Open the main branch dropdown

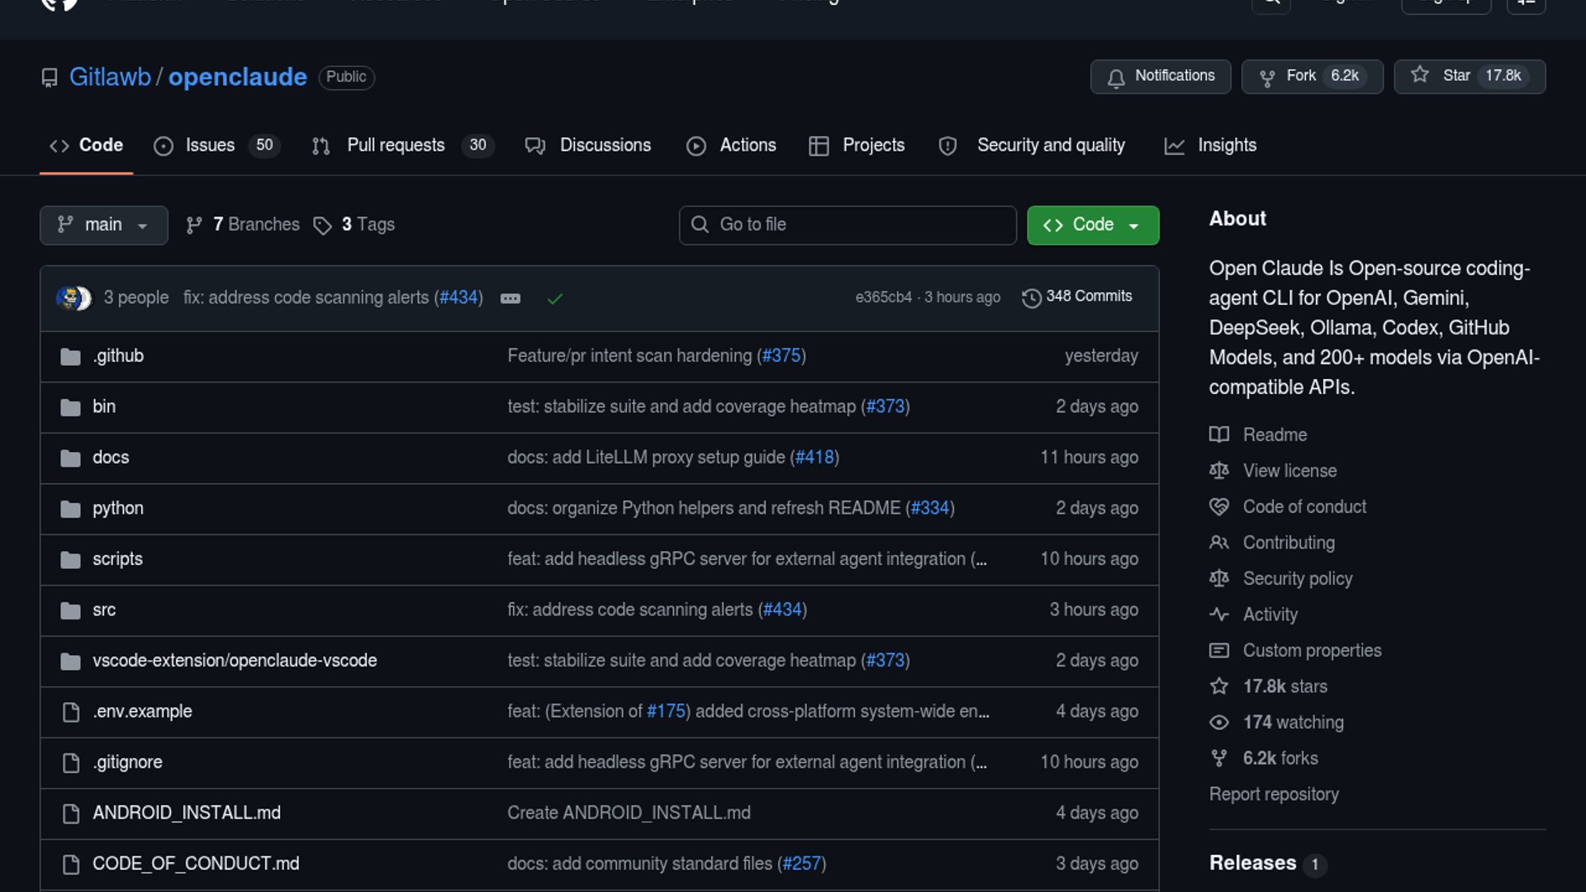pos(103,225)
